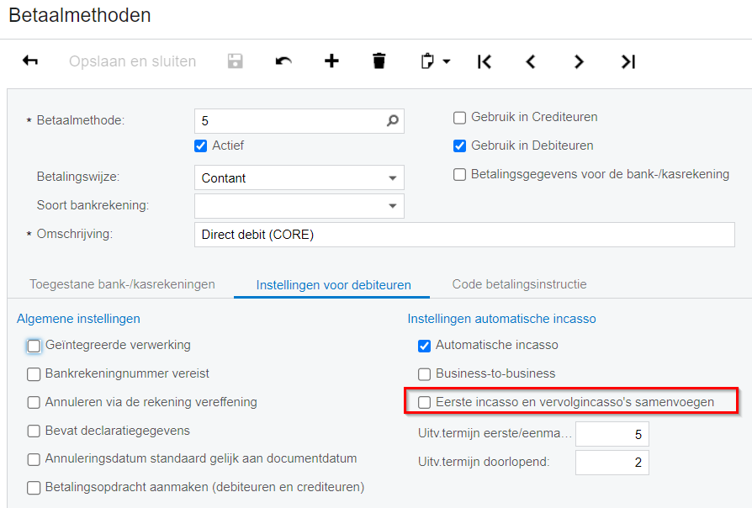The image size is (752, 508).
Task: Enable Gebruik in Crediteuren checkbox
Action: (x=459, y=118)
